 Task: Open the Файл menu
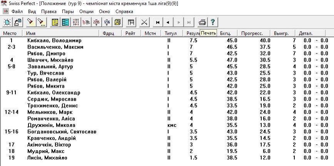[x=17, y=12]
